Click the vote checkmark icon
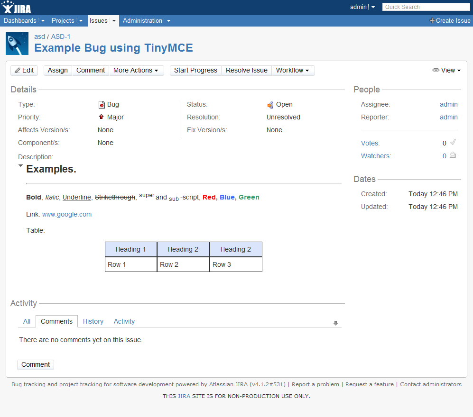This screenshot has width=473, height=417. (453, 142)
